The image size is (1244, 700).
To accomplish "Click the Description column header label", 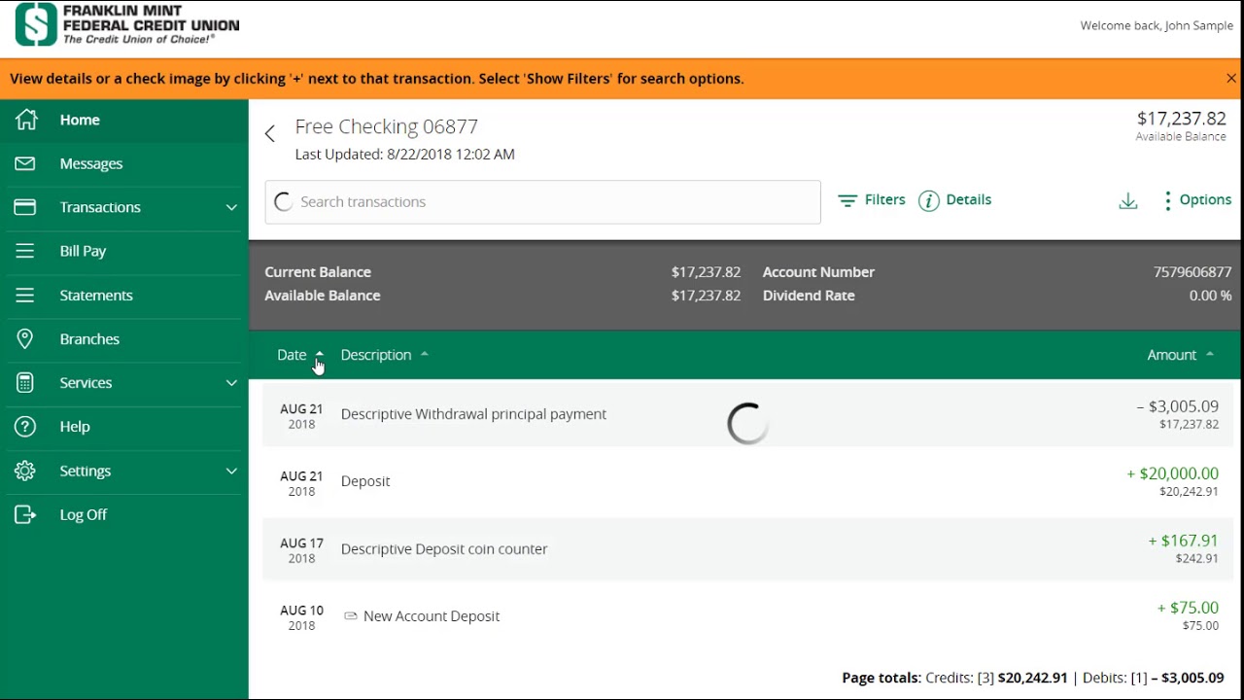I will pos(376,355).
